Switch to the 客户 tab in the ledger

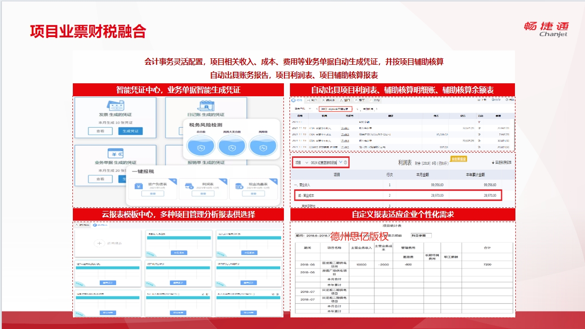[x=312, y=100]
